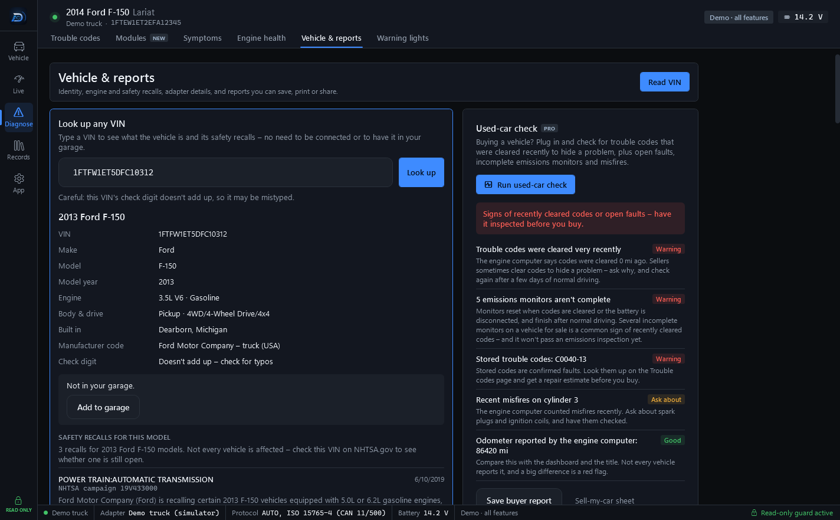The image size is (840, 520).
Task: Click the VIN value 1FTFW1ET5DFC10312 in details
Action: 193,234
